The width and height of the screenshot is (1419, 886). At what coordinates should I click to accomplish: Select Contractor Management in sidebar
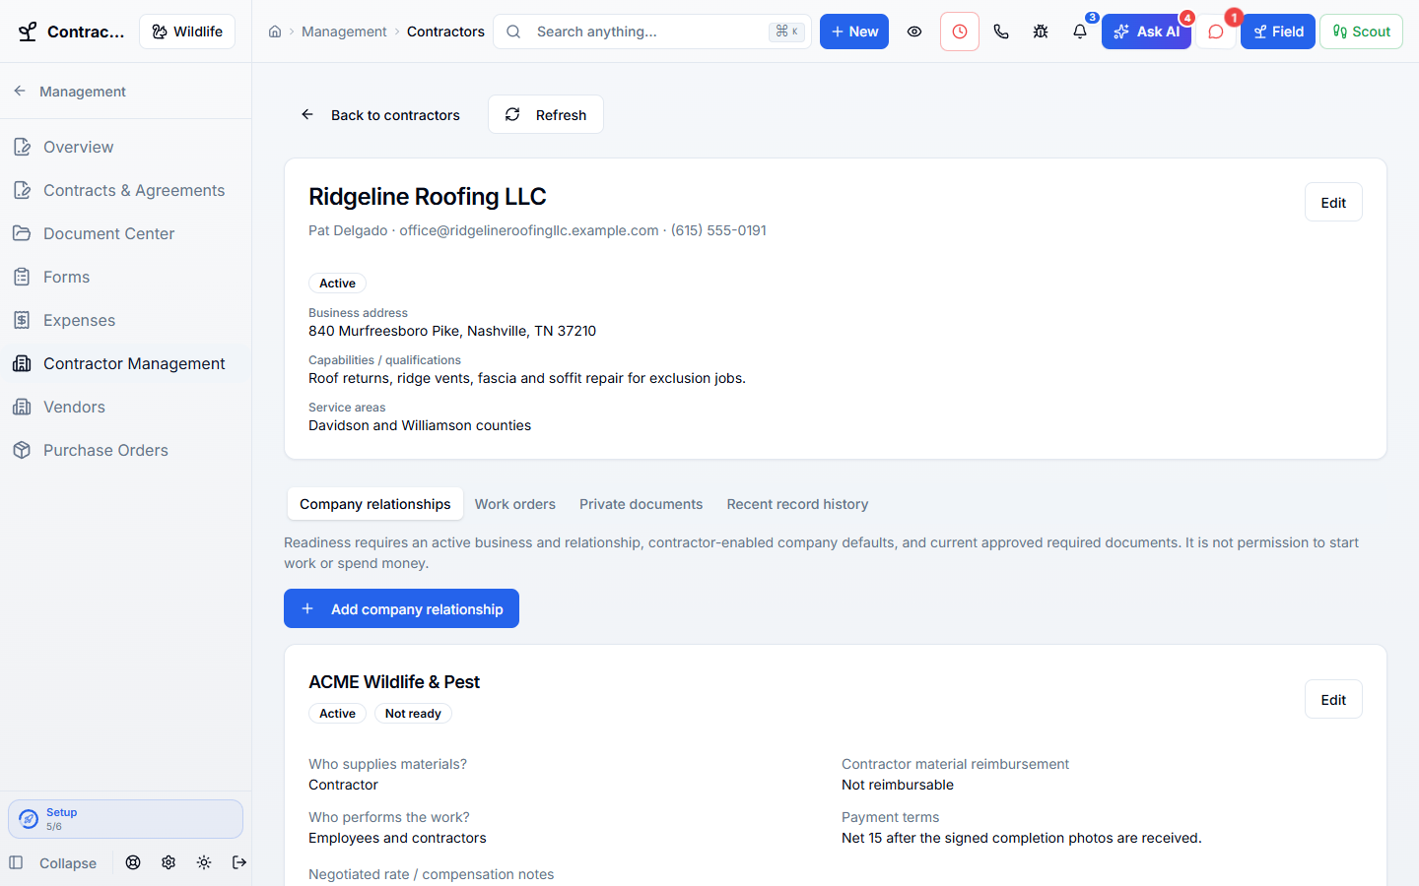[125, 363]
